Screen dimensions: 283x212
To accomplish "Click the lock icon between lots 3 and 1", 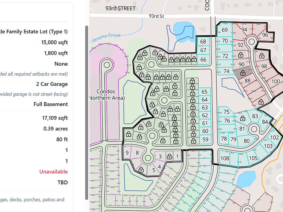I will (169, 157).
